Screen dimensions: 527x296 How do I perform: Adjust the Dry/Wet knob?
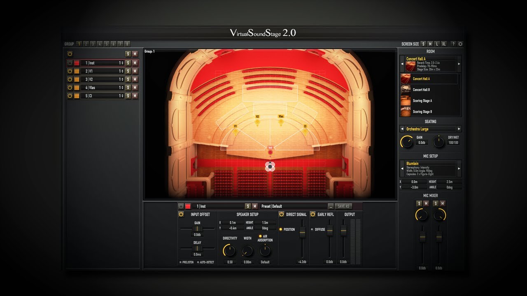click(439, 142)
